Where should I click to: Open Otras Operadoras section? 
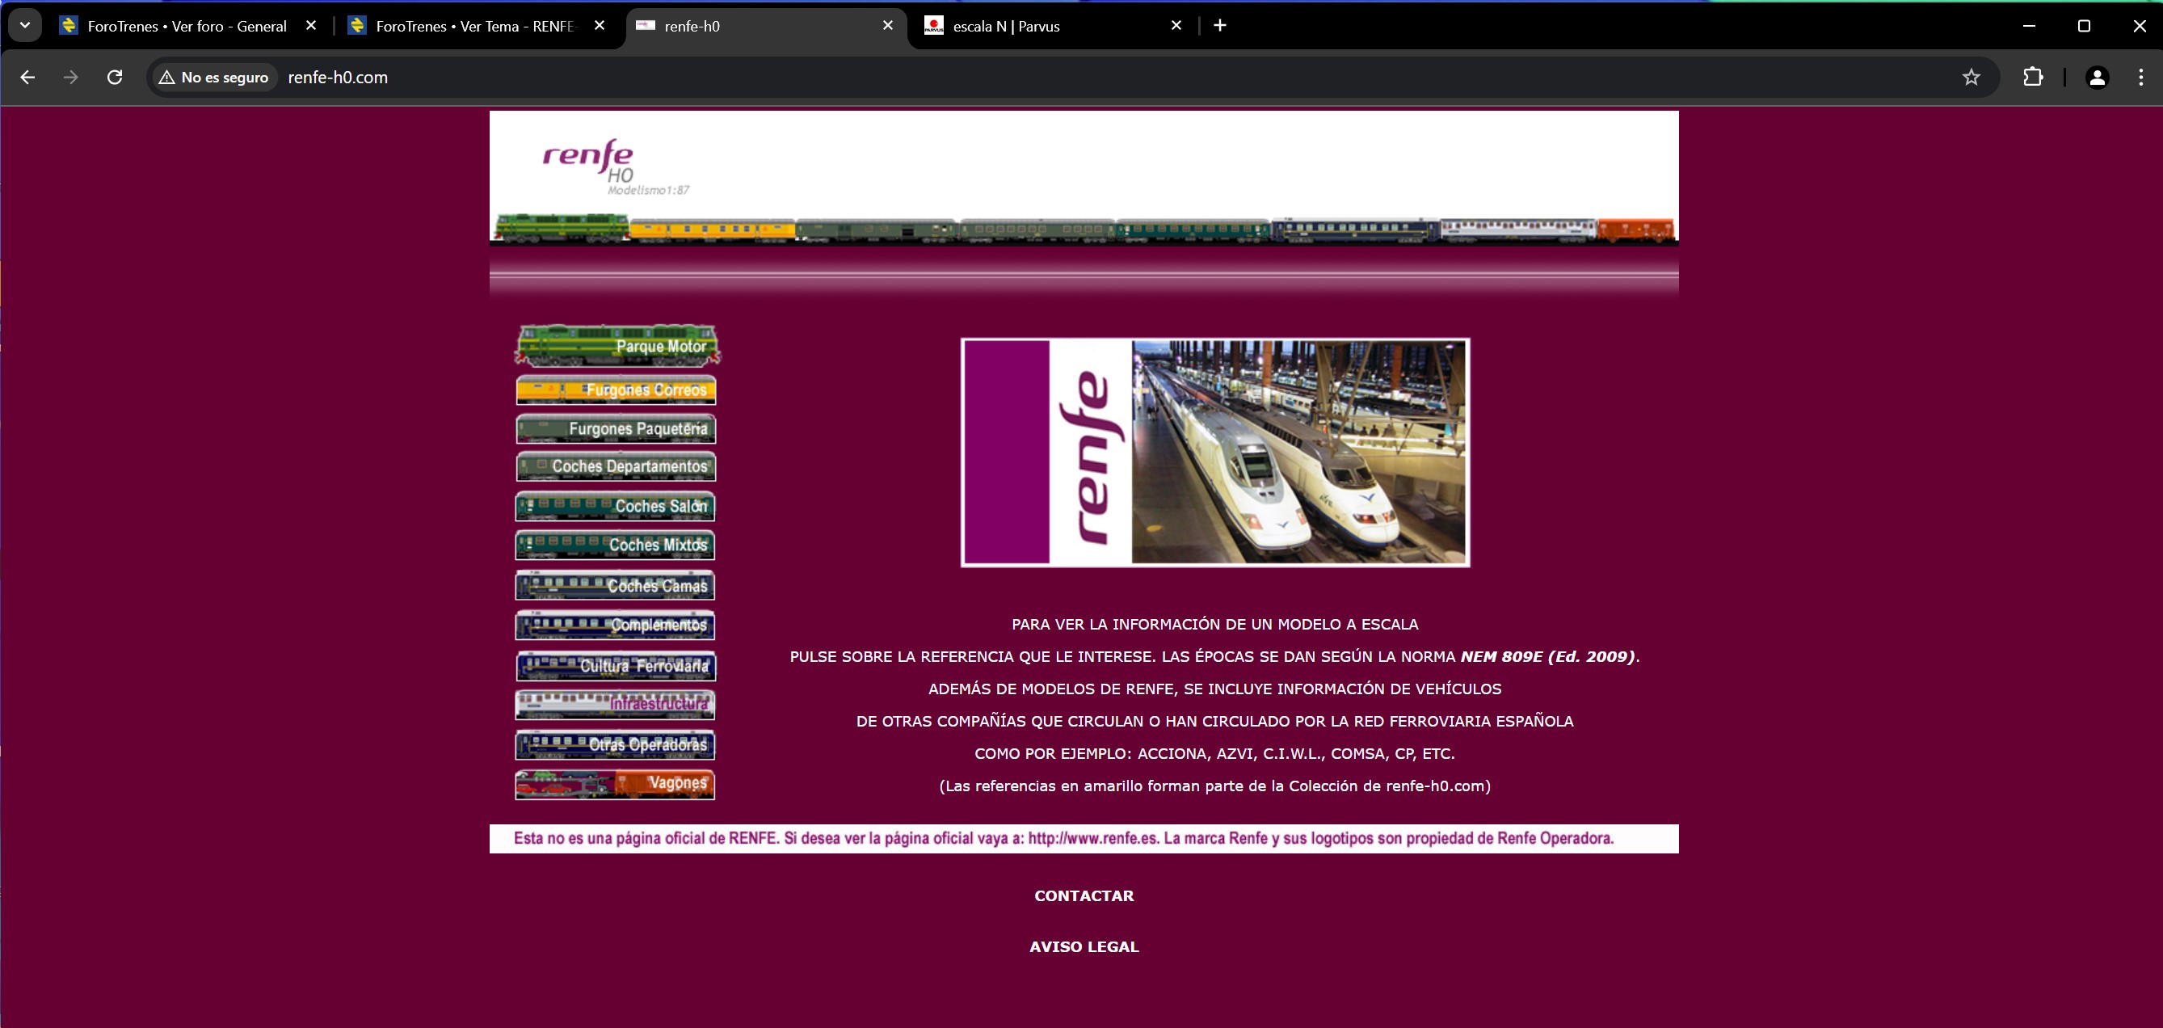click(615, 744)
